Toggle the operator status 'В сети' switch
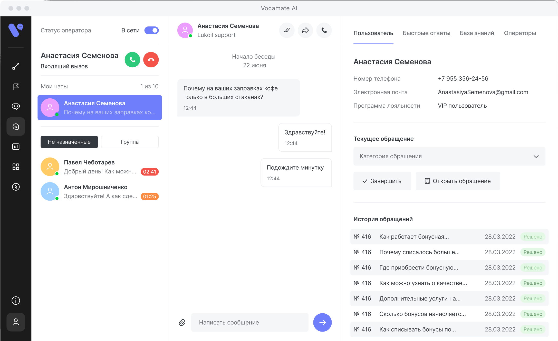The width and height of the screenshot is (558, 341). coord(151,30)
